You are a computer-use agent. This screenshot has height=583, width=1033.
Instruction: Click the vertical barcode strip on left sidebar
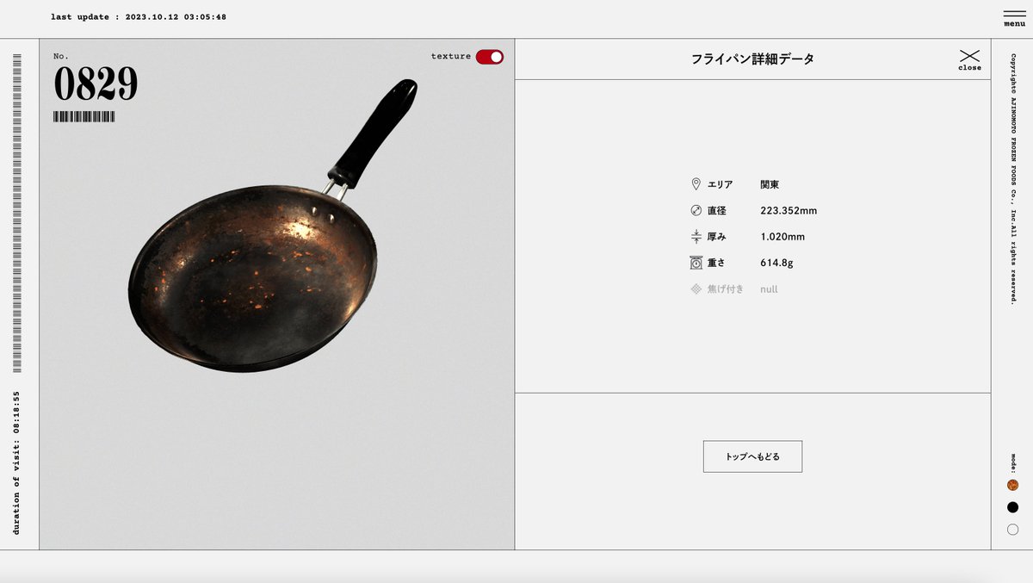tap(17, 213)
